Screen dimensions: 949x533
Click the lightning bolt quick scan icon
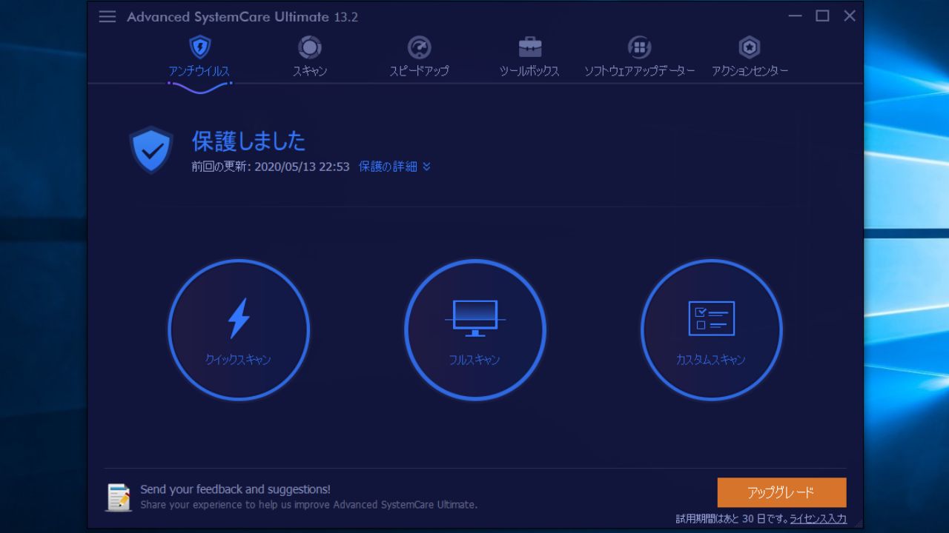click(239, 318)
